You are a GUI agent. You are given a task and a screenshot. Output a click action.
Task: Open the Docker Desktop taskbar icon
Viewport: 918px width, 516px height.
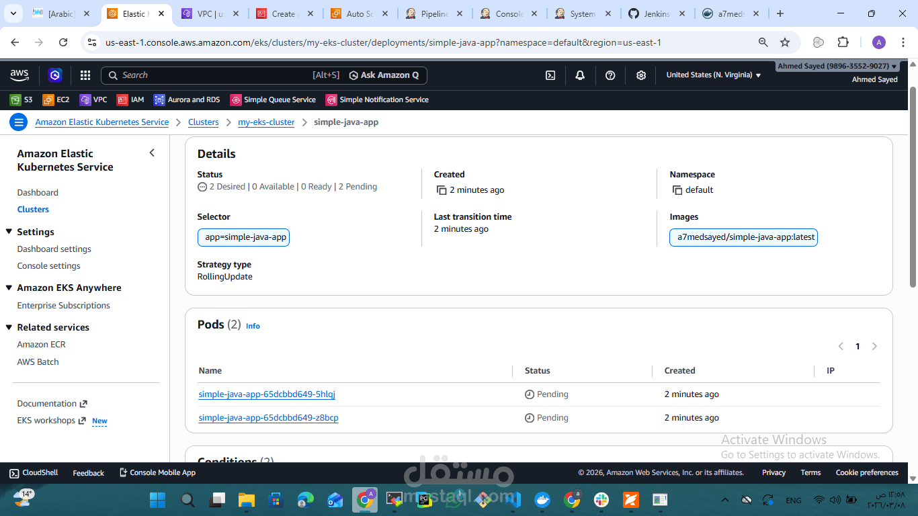coord(542,499)
